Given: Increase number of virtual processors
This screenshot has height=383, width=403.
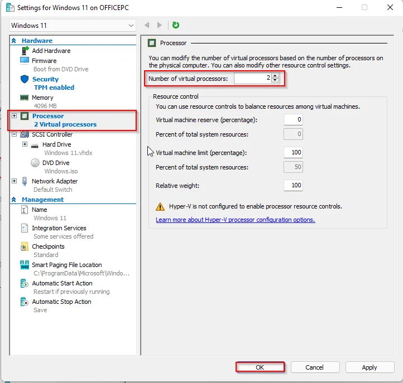Looking at the screenshot, I should click(275, 76).
